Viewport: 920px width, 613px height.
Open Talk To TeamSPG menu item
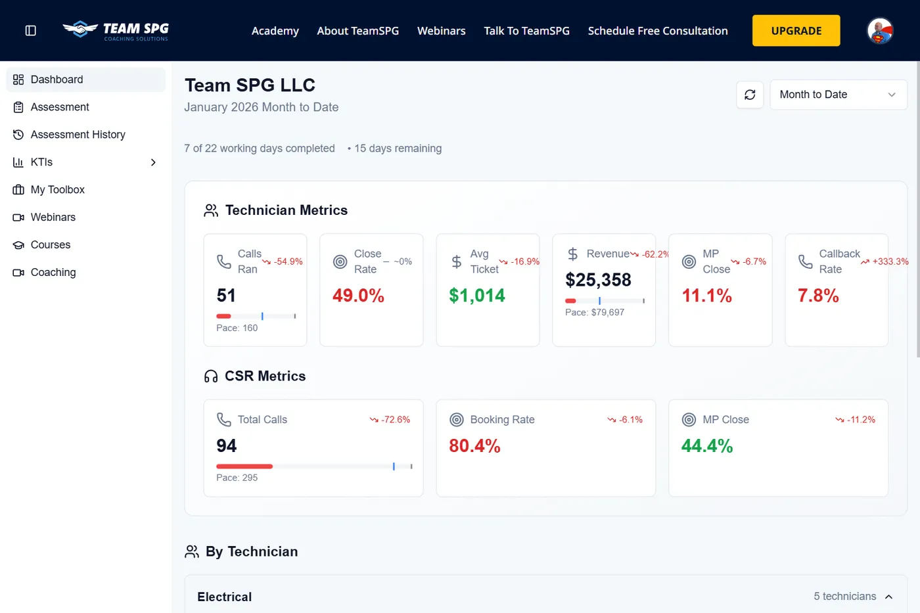click(527, 31)
